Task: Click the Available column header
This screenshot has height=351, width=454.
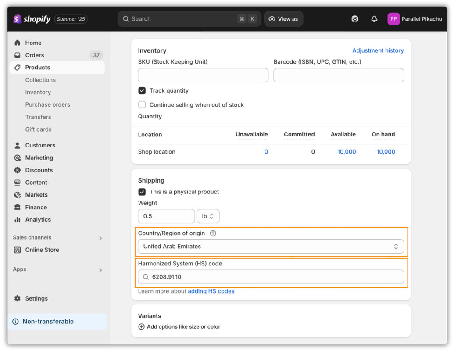Action: pos(343,134)
